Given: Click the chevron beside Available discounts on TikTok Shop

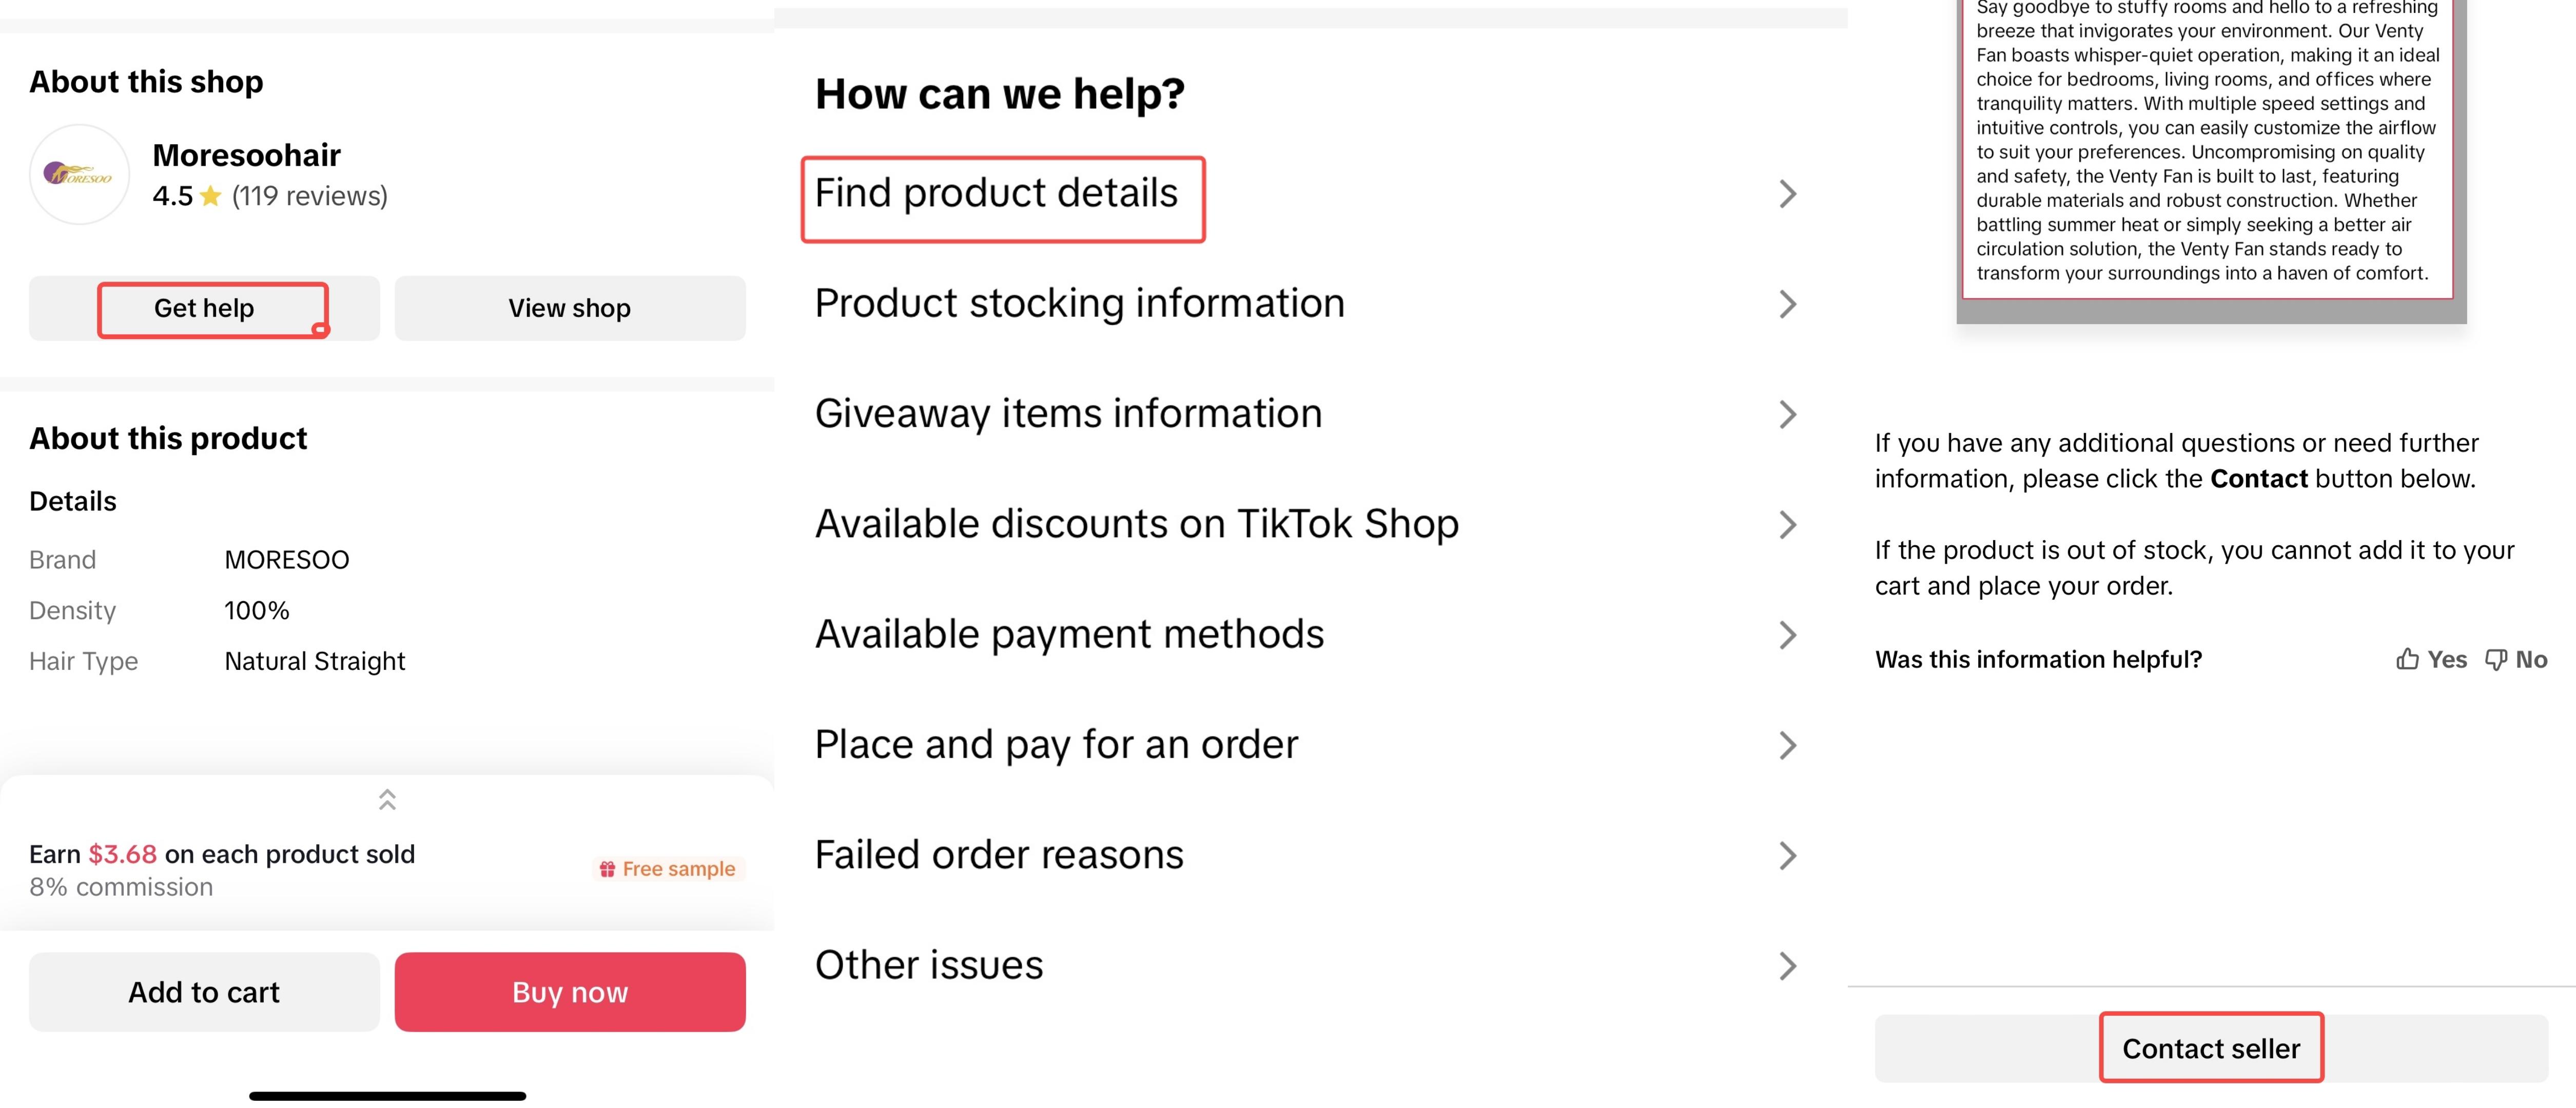Looking at the screenshot, I should (1787, 524).
